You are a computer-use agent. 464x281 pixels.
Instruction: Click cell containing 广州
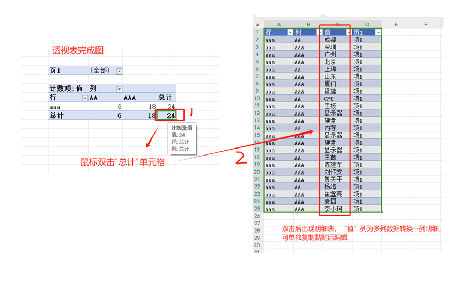click(337, 54)
